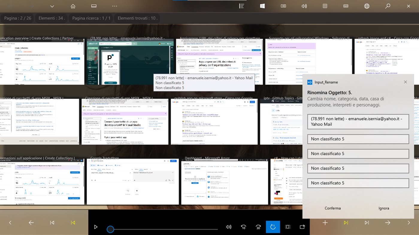This screenshot has height=235, width=419.
Task: Click the grid layout icon in top toolbar
Action: click(x=325, y=6)
